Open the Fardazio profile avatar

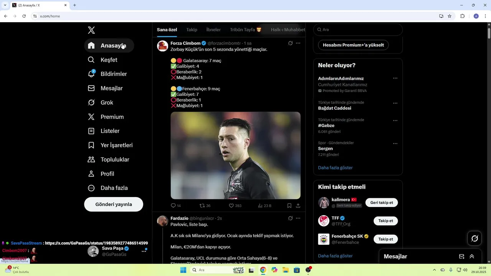(x=163, y=221)
